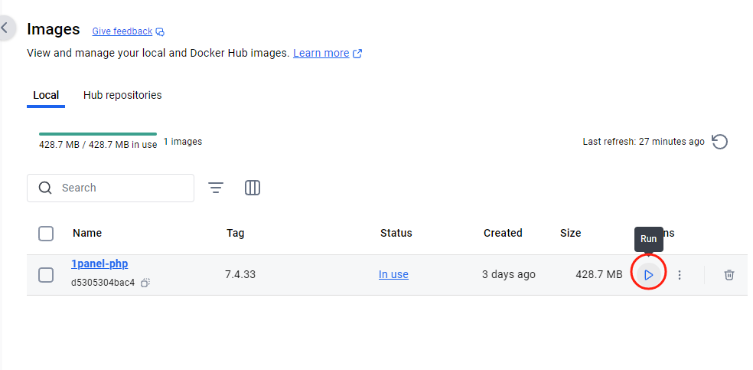The width and height of the screenshot is (753, 370).
Task: Sort by Size column header
Action: [x=571, y=233]
